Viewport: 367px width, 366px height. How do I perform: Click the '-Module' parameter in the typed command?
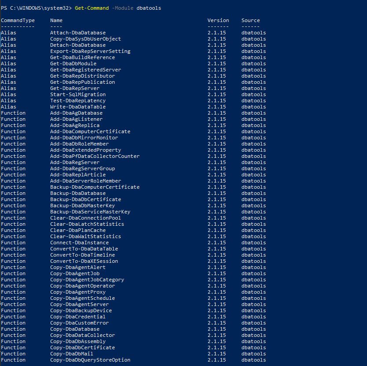pos(122,8)
